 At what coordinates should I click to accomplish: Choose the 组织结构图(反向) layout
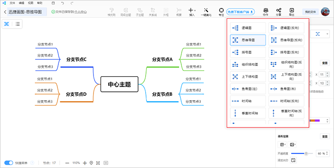pos(286,64)
